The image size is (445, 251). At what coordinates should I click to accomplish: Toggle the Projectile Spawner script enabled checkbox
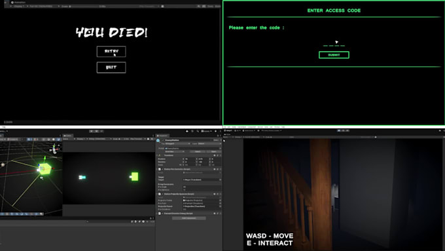(x=162, y=194)
